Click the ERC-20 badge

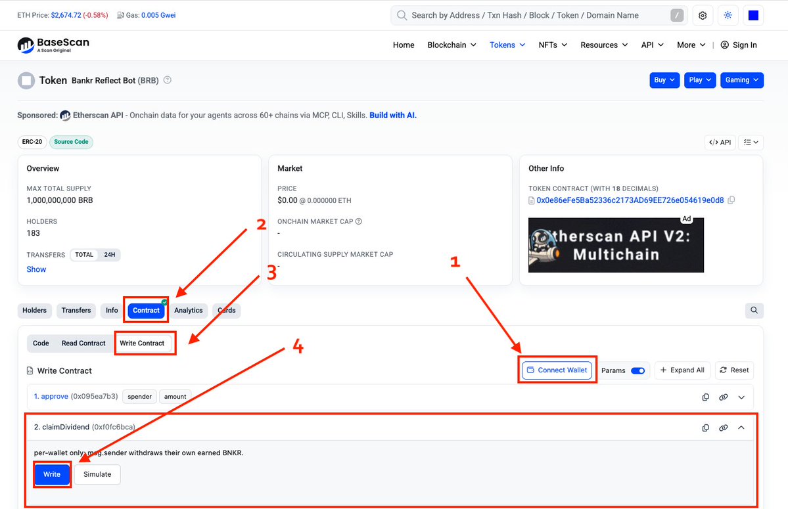[32, 142]
